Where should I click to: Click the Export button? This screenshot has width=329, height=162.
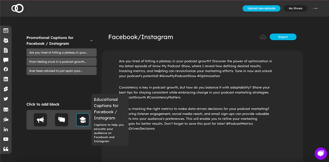pos(283,37)
